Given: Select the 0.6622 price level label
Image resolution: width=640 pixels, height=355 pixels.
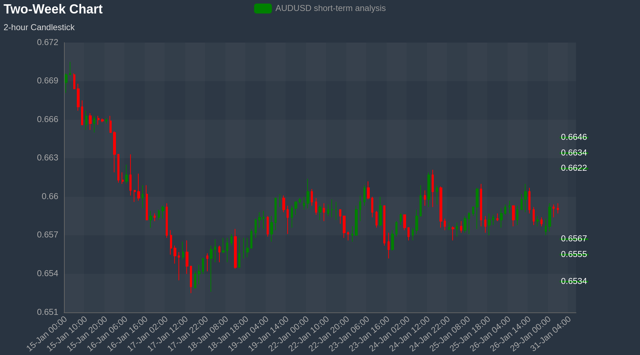Looking at the screenshot, I should click(574, 168).
